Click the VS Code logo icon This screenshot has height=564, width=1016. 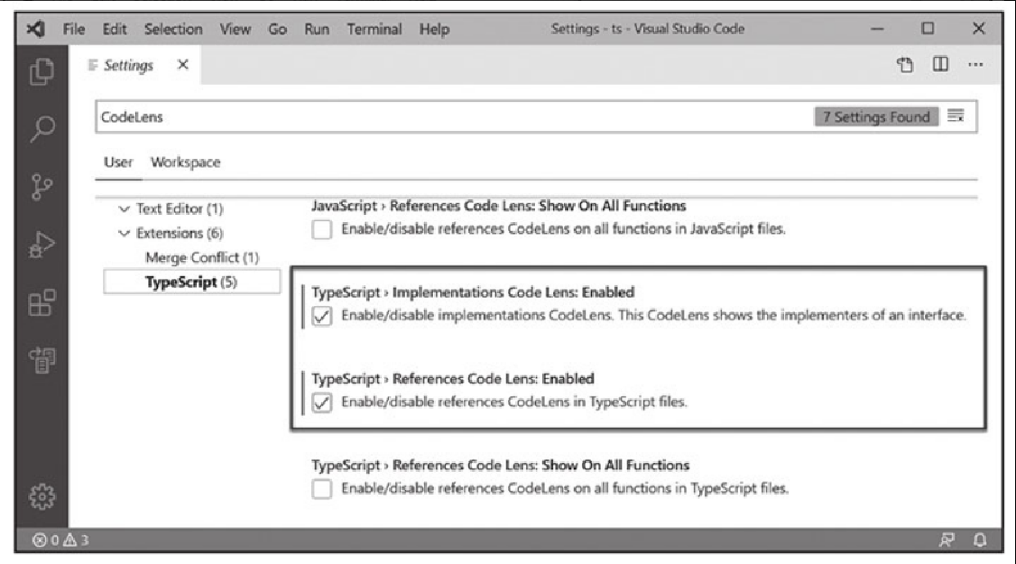(36, 29)
